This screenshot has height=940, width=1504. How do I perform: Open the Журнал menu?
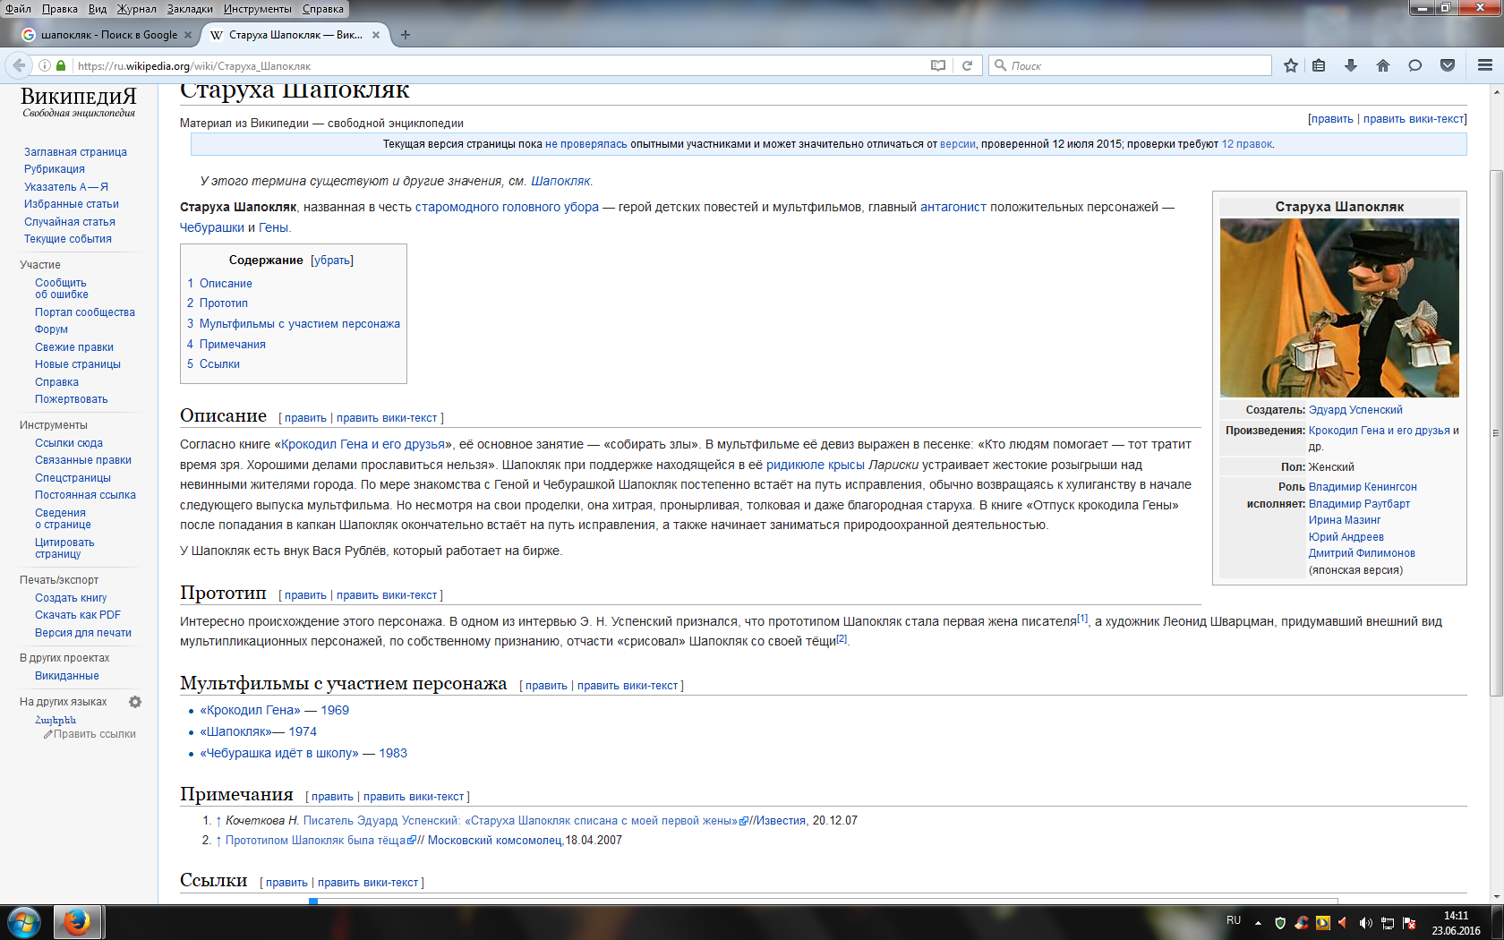click(x=137, y=9)
